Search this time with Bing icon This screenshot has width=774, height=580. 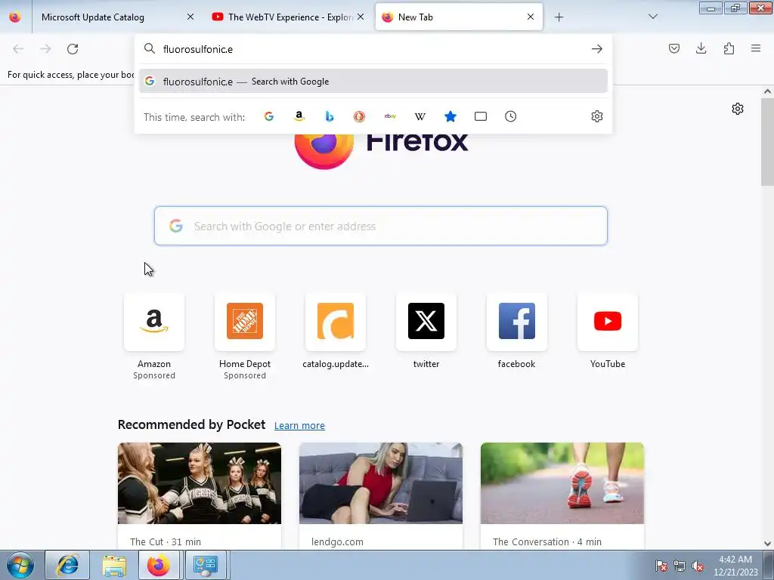click(x=330, y=116)
